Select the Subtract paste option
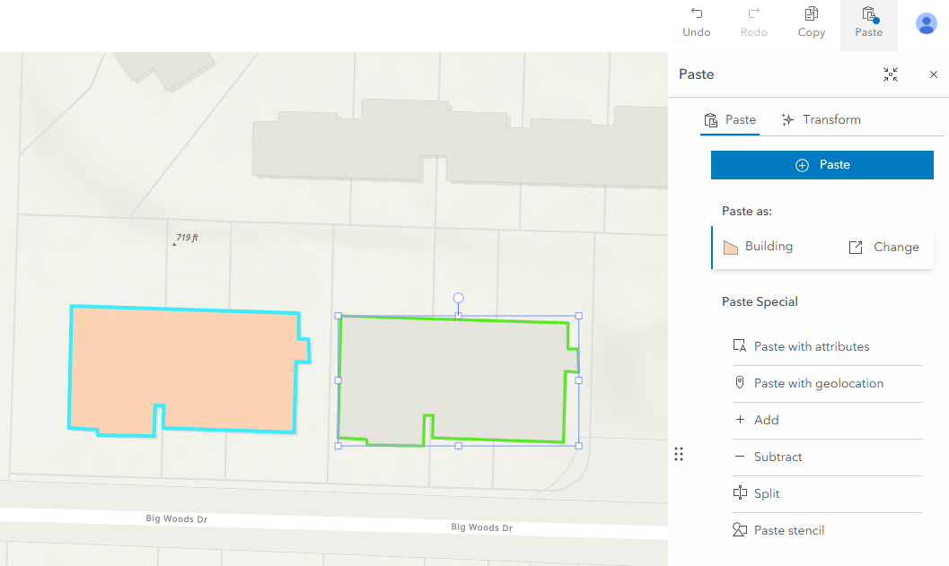Viewport: 949px width, 566px height. click(778, 457)
